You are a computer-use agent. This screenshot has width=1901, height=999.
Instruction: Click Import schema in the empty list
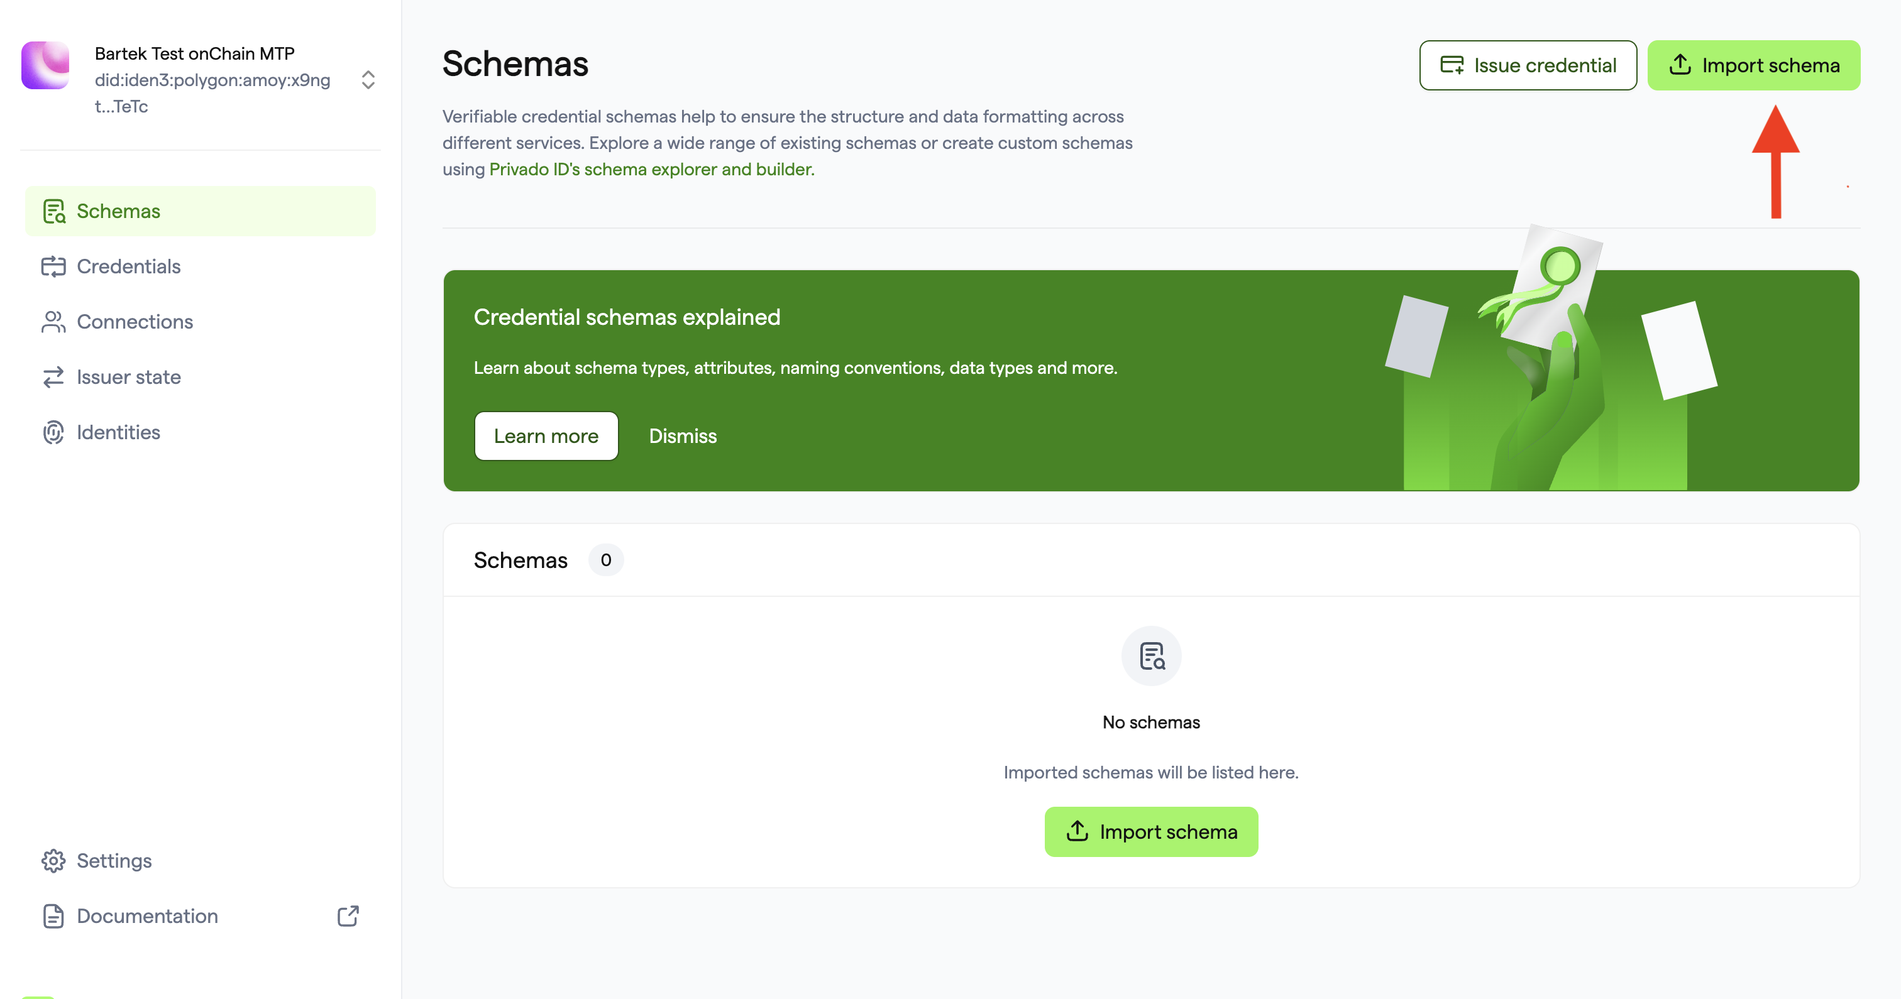(1151, 832)
